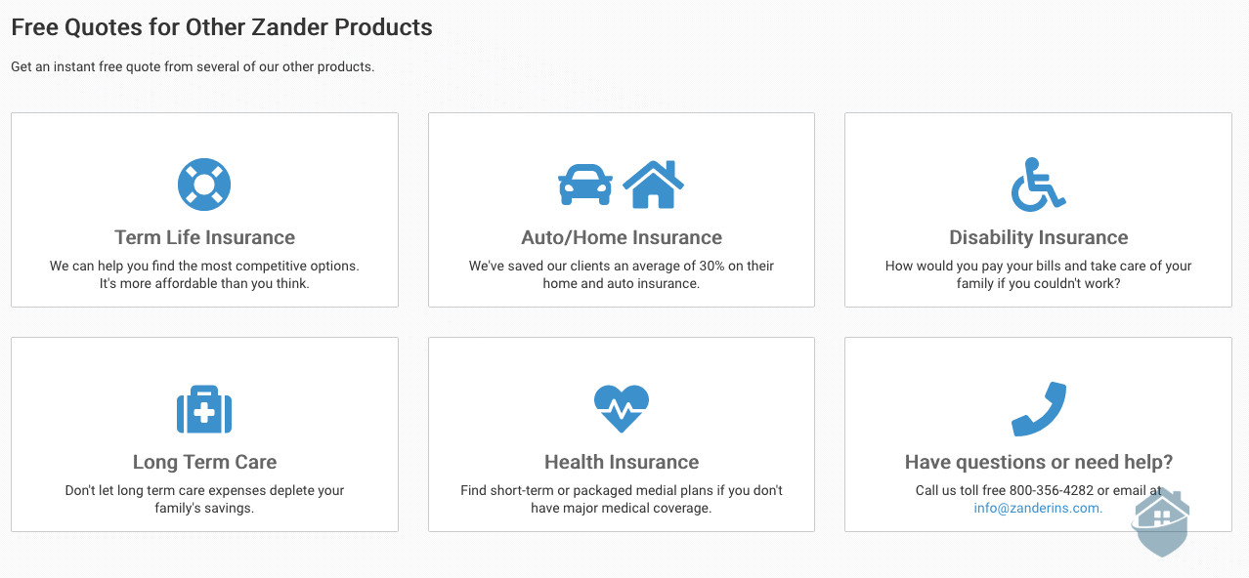Click "It's more affordable than you think" text
1249x578 pixels.
coord(204,284)
